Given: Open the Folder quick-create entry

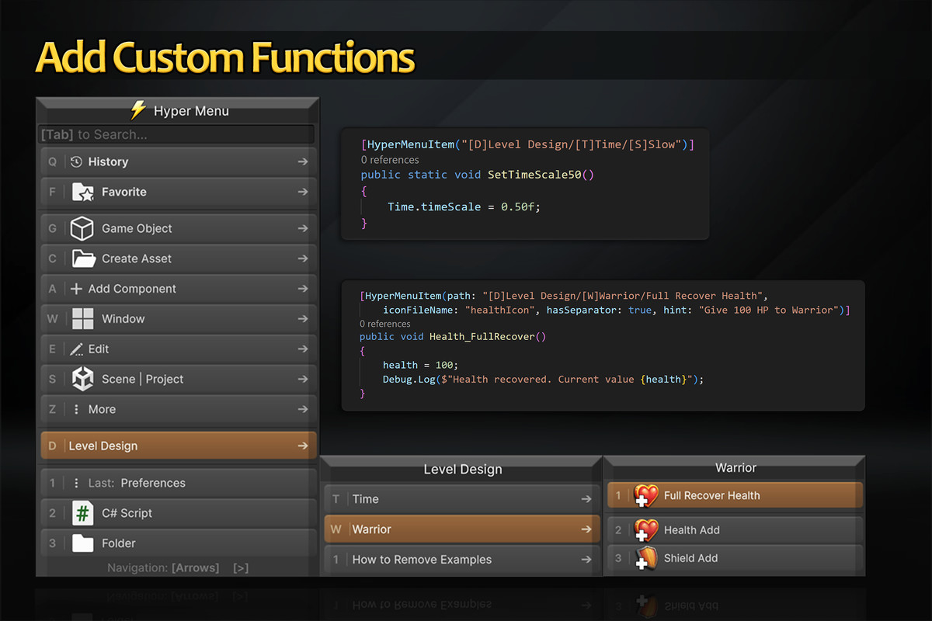Looking at the screenshot, I should [179, 543].
